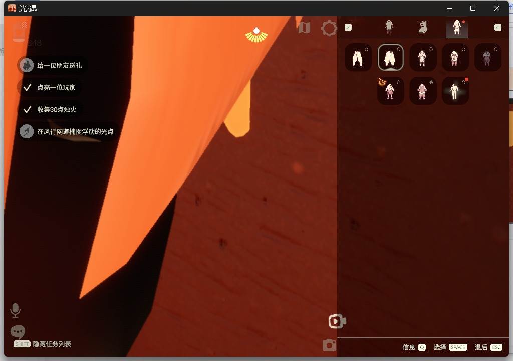
Task: Switch to the cape clothing tab
Action: (389, 27)
